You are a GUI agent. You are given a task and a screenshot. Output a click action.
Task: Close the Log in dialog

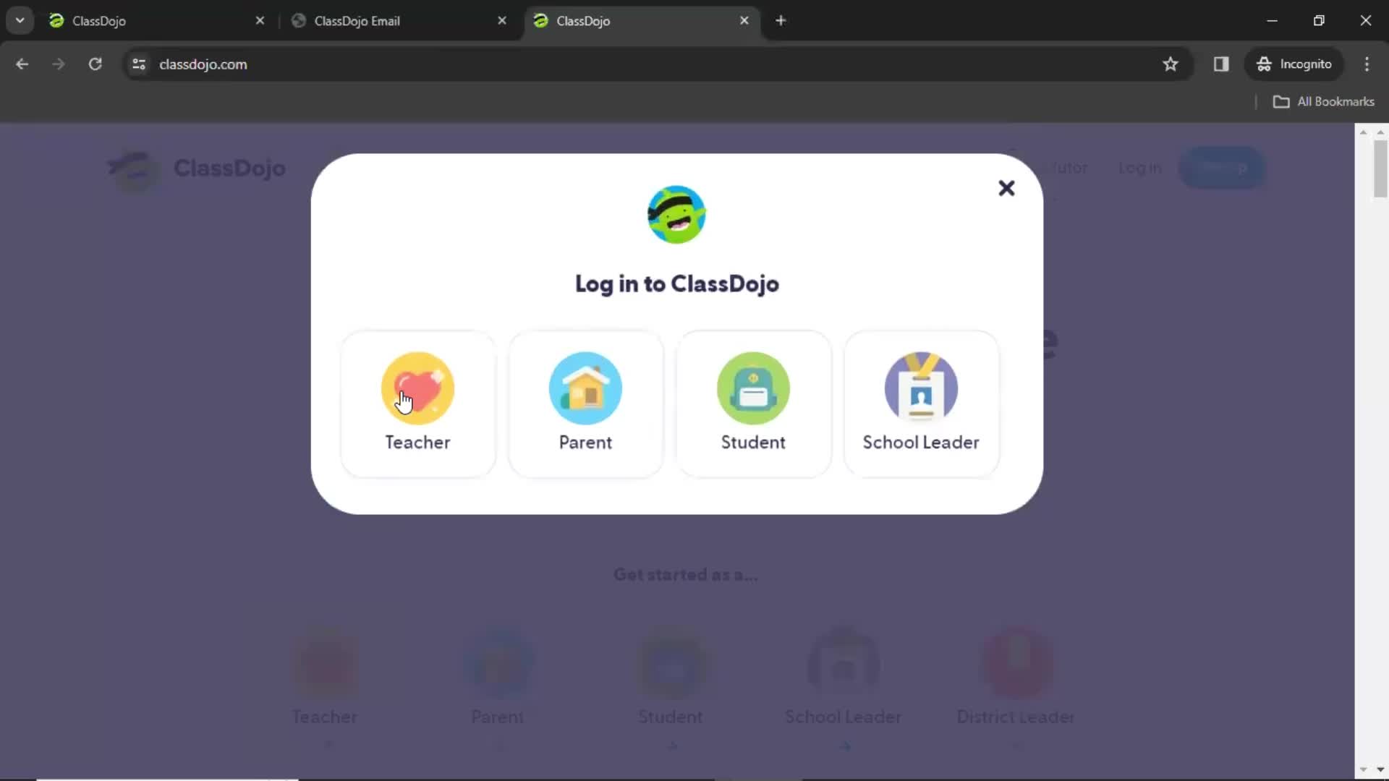click(x=1006, y=188)
